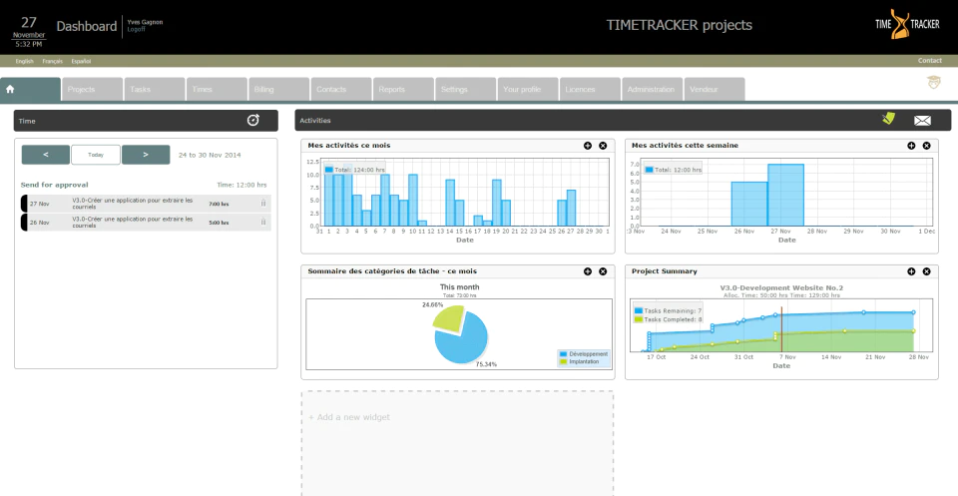Screen dimensions: 958x496
Task: Open the Times tab
Action: pos(217,89)
